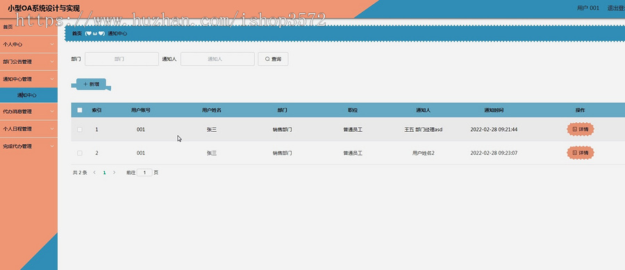
Task: Open 详情 for the 09:23:07 notification
Action: (x=581, y=153)
